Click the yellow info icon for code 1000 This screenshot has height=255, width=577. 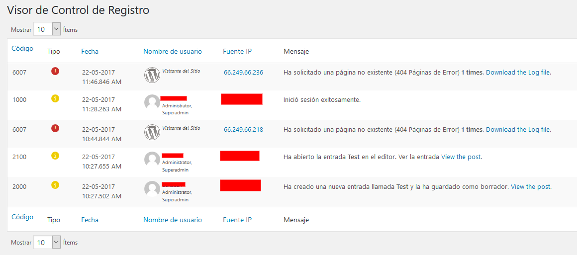[x=55, y=98]
